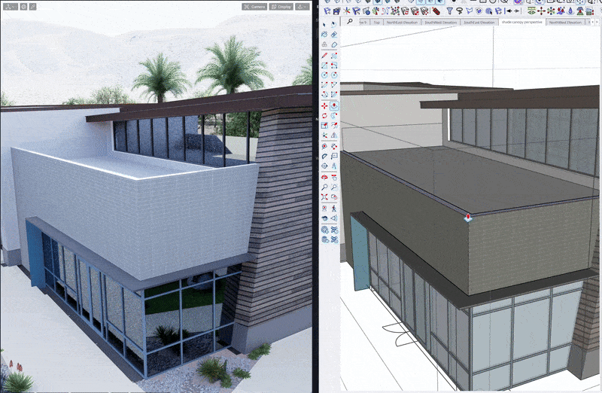Open the NorthEast Elevation scene tab
The image size is (602, 393).
pyautogui.click(x=402, y=23)
